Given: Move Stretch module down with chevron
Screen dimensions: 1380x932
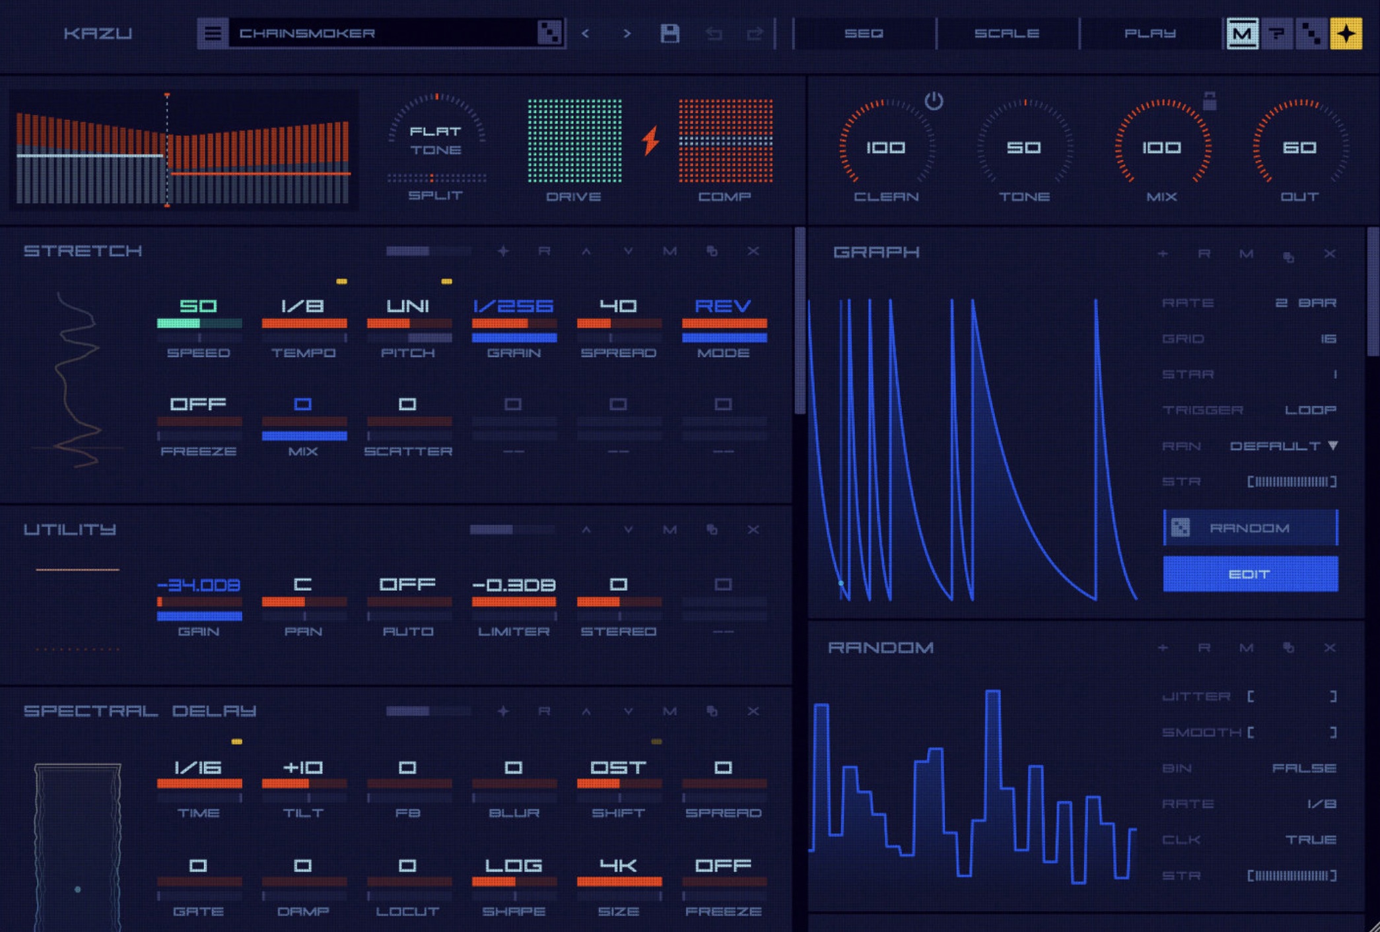Looking at the screenshot, I should [628, 251].
